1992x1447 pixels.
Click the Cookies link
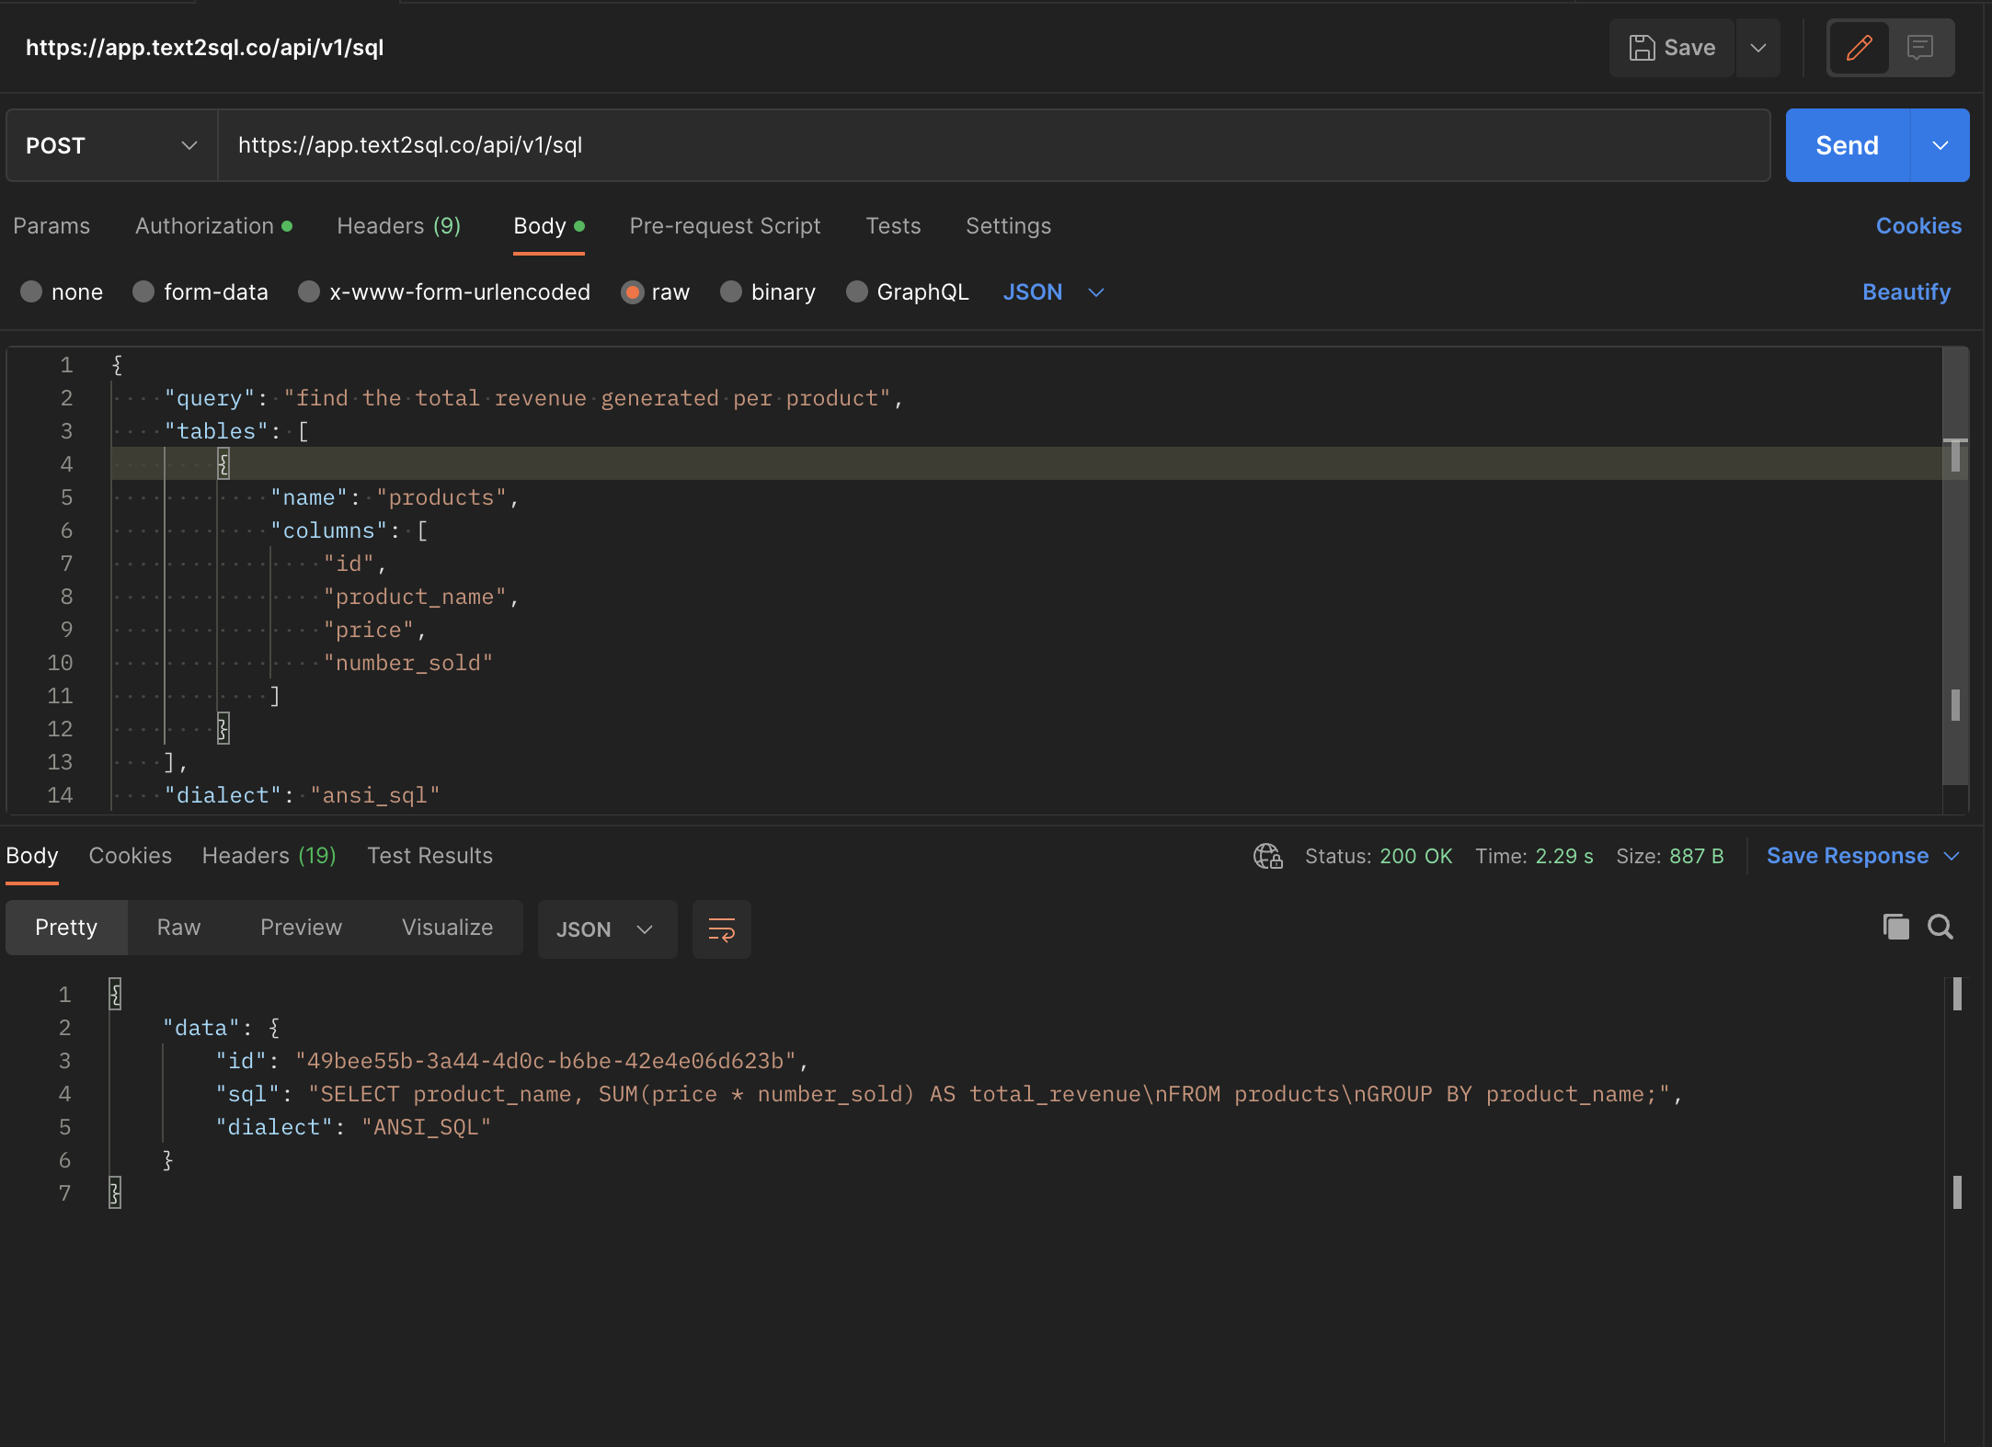[x=1918, y=226]
